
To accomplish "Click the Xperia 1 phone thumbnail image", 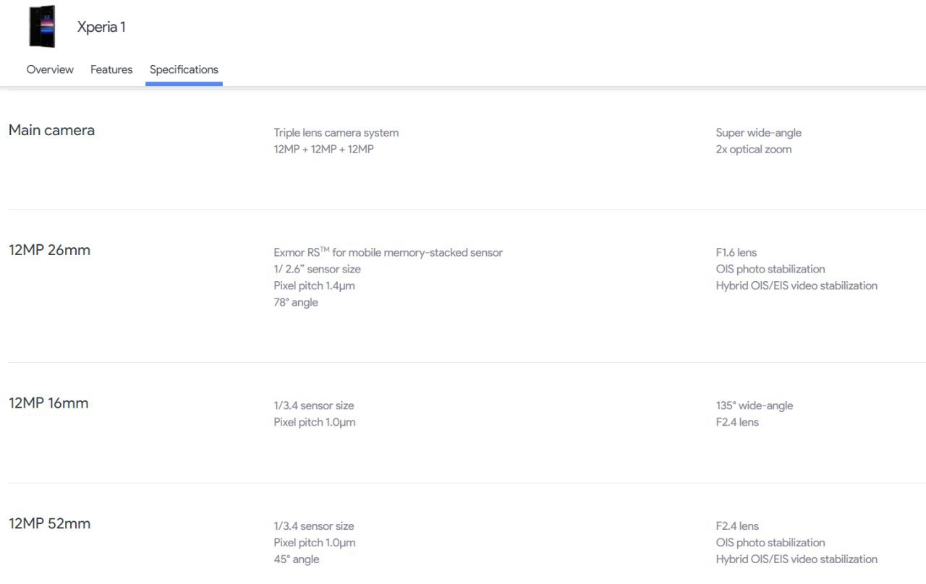I will (x=42, y=27).
